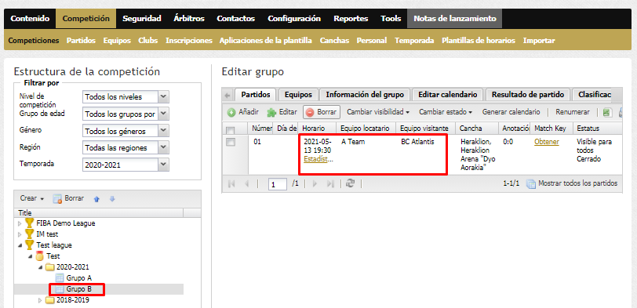Expand FIBA Demo League tree node
The image size is (637, 308).
20,223
